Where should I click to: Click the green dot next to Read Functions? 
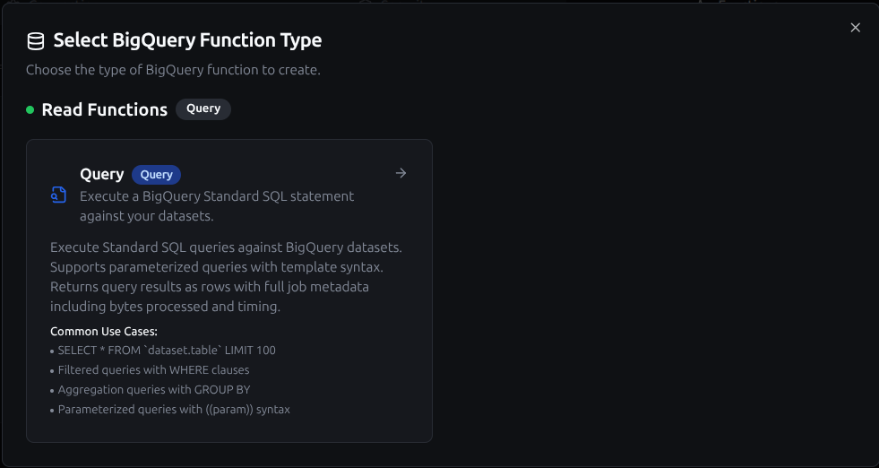click(30, 110)
